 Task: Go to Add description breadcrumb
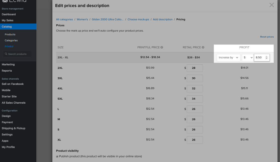click(163, 19)
